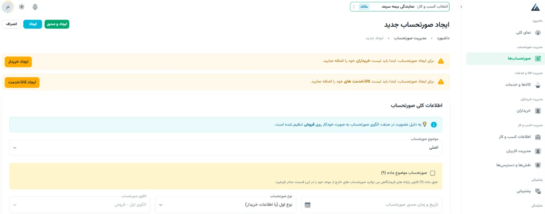Viewport: 545px width, 214px height.
Task: Click تاریخ و زمان صدور صورتحساب field
Action: coord(372,205)
